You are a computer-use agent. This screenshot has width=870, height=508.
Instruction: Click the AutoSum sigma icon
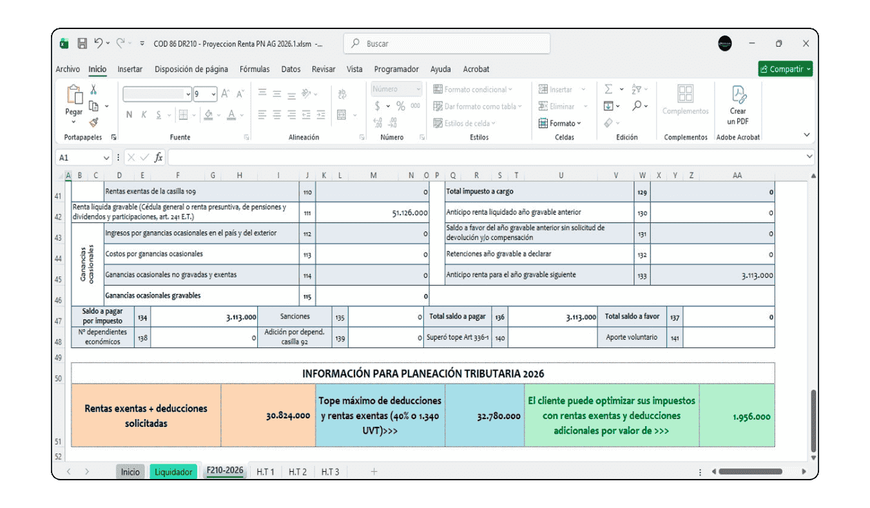click(608, 90)
